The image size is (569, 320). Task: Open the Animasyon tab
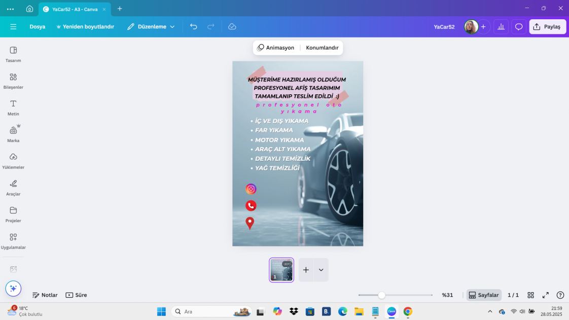point(275,48)
